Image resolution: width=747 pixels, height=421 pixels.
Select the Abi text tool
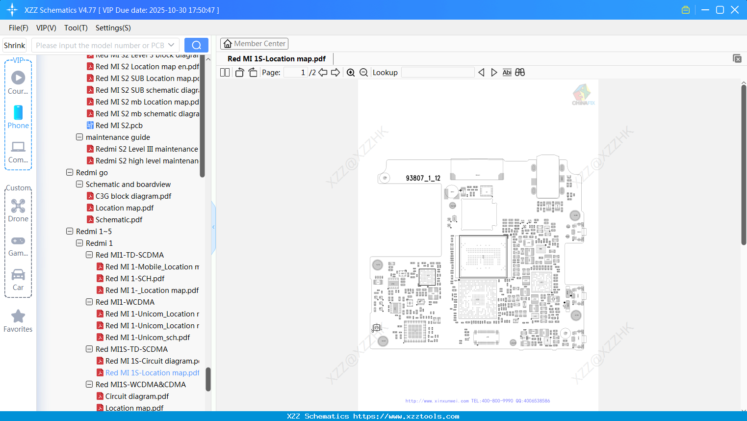tap(507, 72)
